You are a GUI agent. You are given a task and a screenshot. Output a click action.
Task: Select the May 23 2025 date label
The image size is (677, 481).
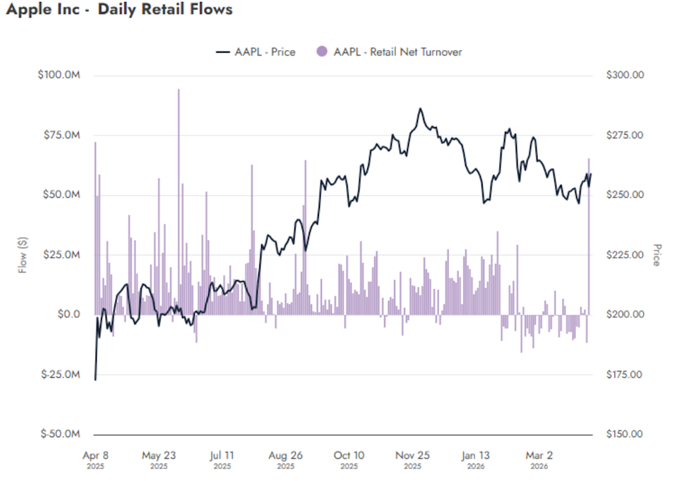[159, 460]
